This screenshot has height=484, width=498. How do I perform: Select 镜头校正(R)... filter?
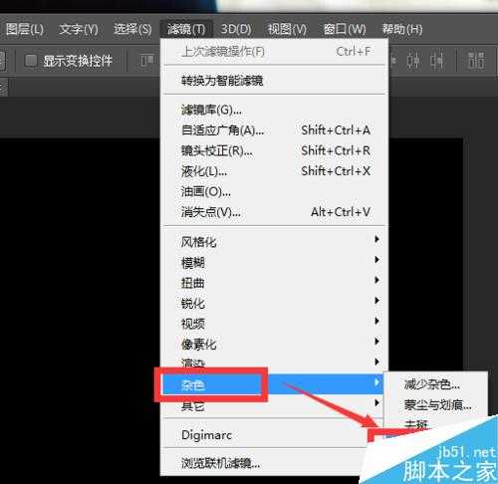click(274, 150)
